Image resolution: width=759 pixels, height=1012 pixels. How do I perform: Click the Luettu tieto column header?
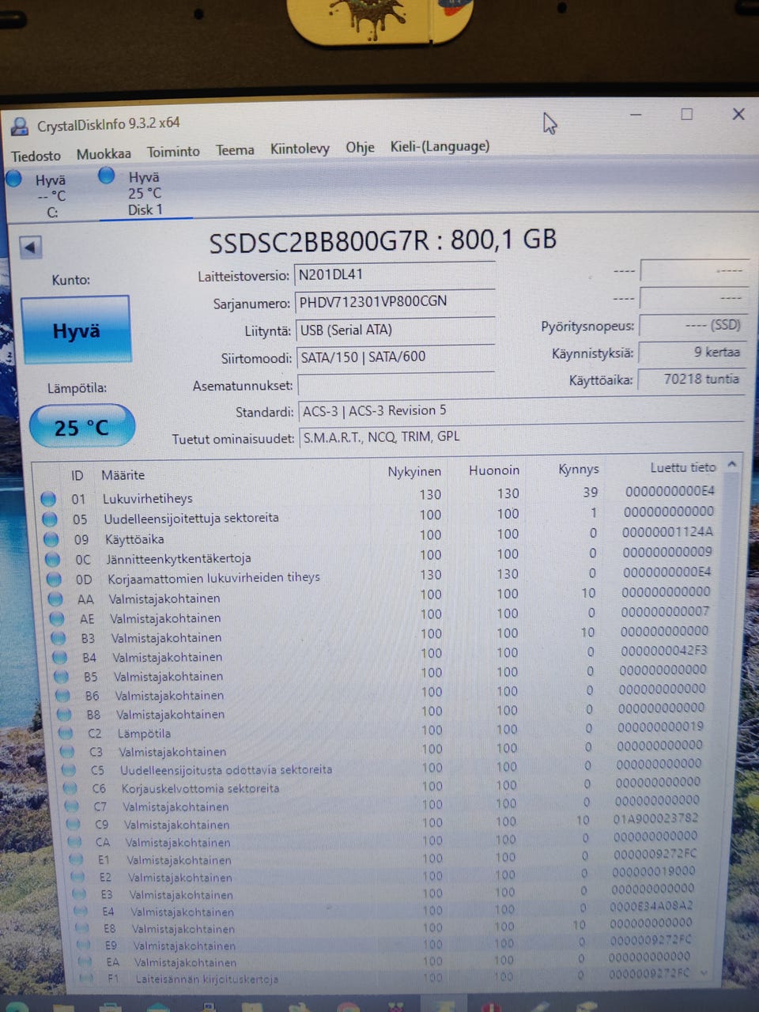click(x=683, y=468)
